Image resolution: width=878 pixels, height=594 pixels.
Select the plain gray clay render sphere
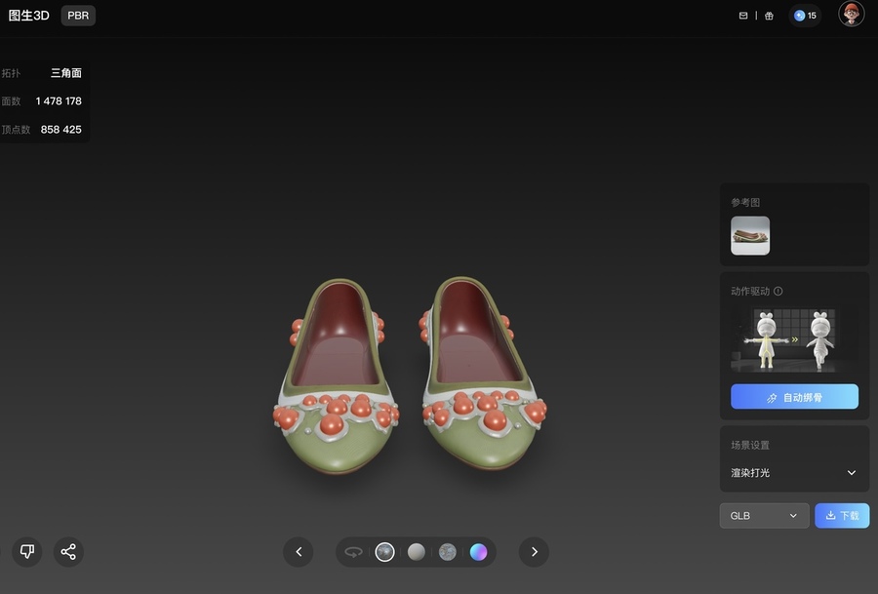pos(417,552)
